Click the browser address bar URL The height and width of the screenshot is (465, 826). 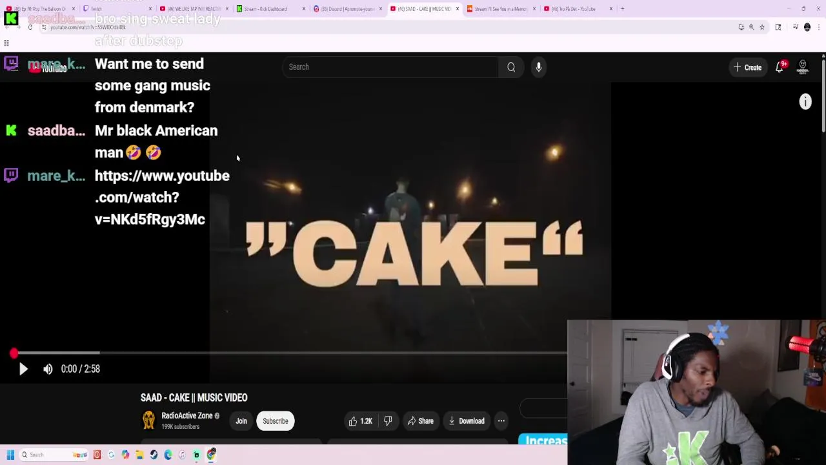[x=88, y=27]
